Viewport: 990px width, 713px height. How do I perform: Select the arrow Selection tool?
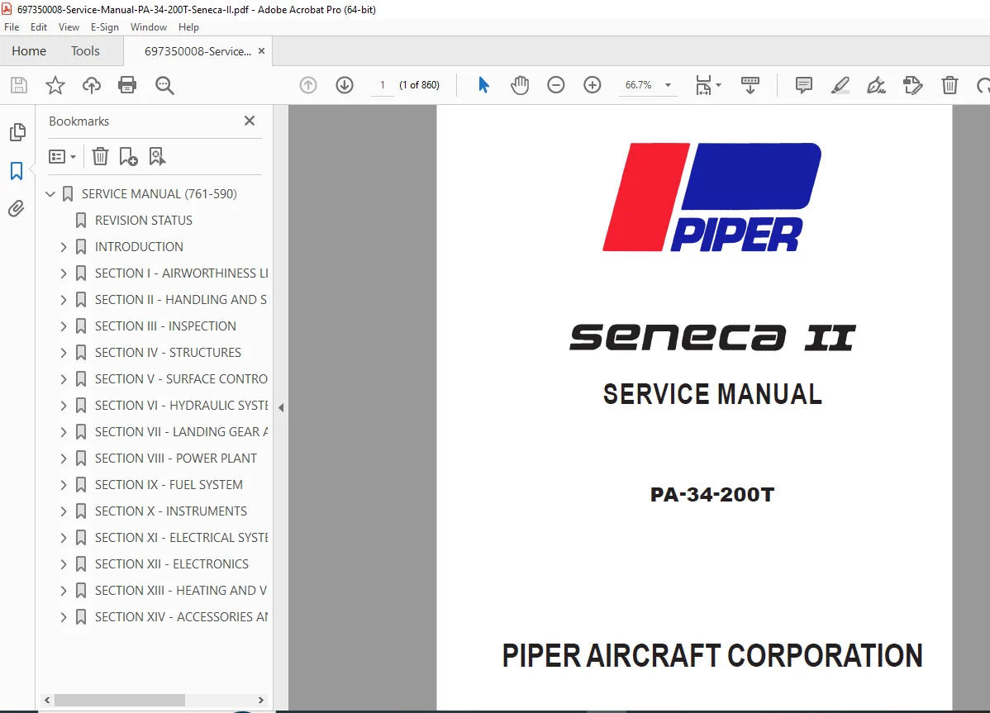coord(483,85)
